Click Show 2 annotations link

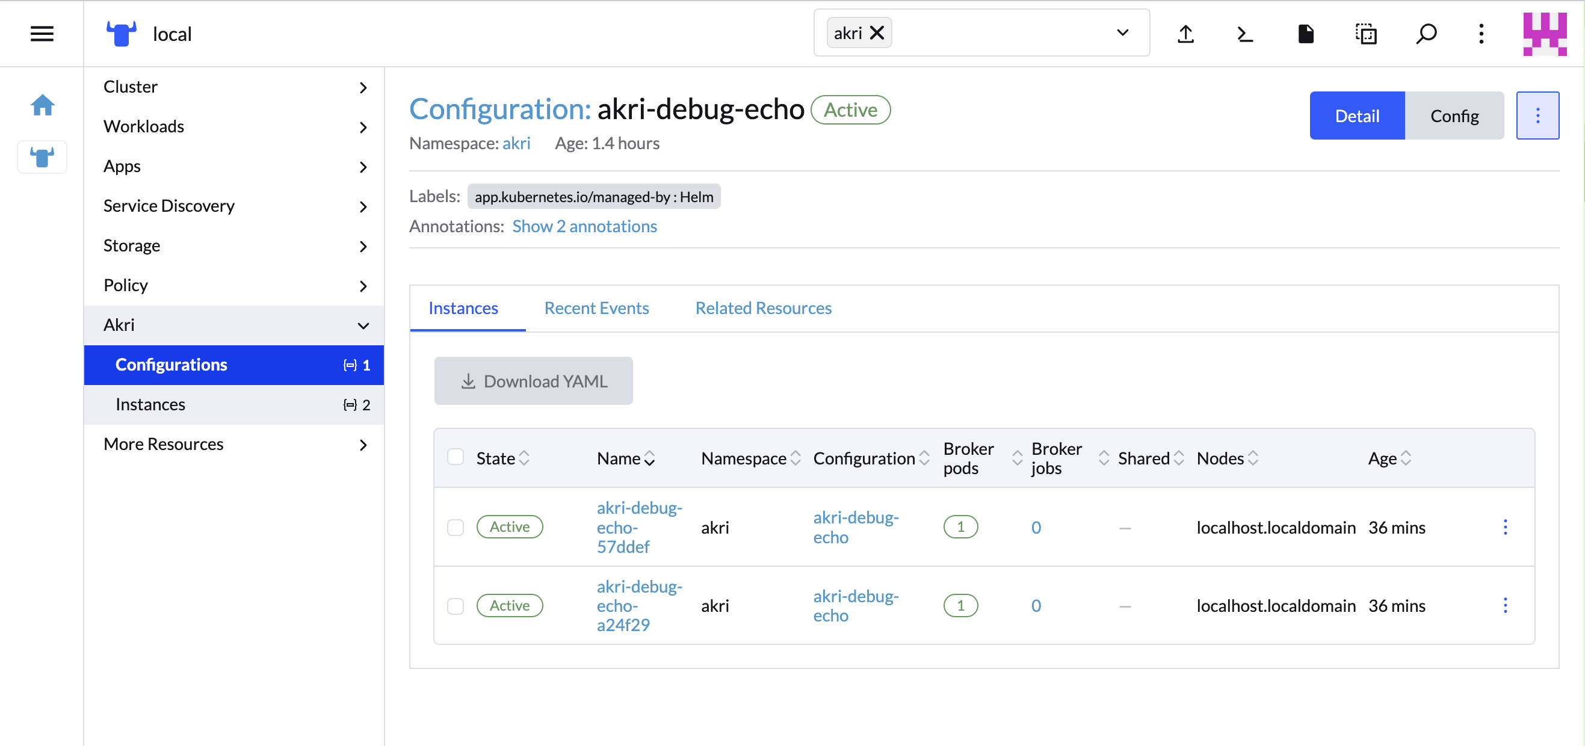[x=584, y=226]
